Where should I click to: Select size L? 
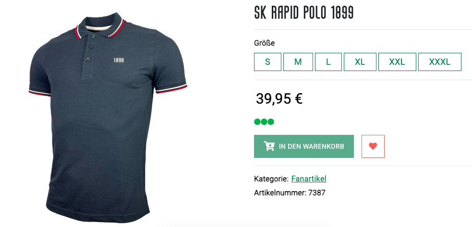point(328,62)
